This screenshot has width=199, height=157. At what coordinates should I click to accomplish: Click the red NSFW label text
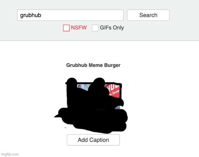coord(79,28)
